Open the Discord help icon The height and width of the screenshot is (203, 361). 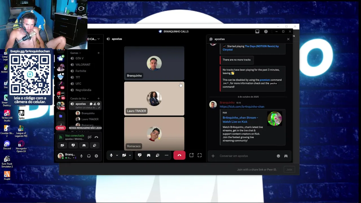[266, 32]
